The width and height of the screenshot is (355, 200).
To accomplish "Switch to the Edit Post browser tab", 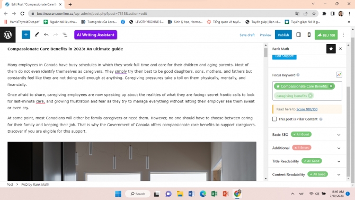I will click(33, 4).
